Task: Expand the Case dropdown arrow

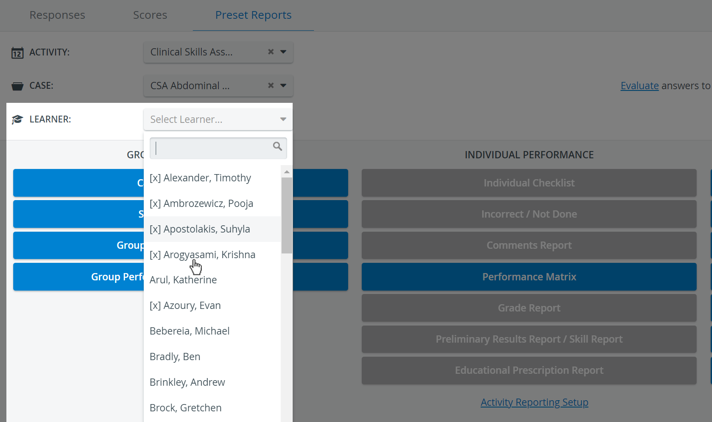Action: point(283,85)
